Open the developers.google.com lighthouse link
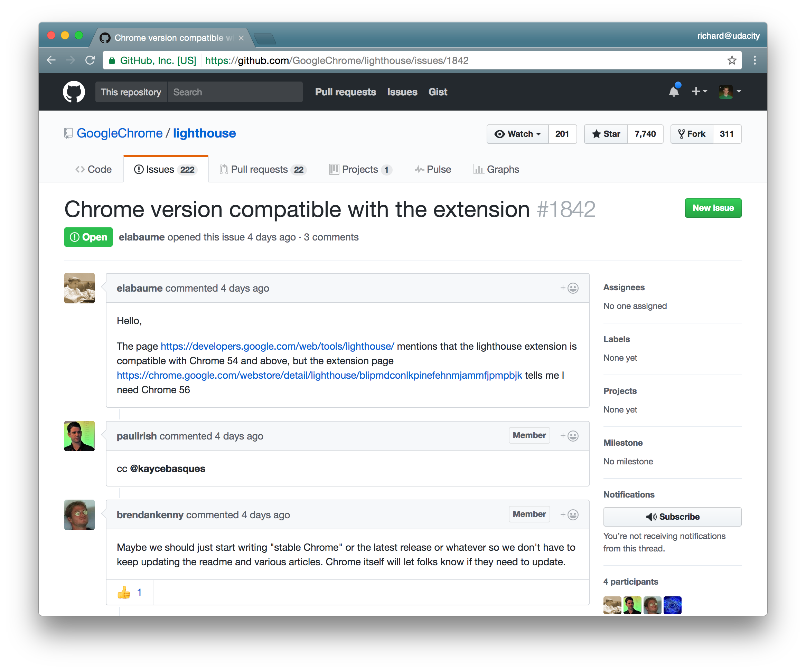 pos(277,346)
